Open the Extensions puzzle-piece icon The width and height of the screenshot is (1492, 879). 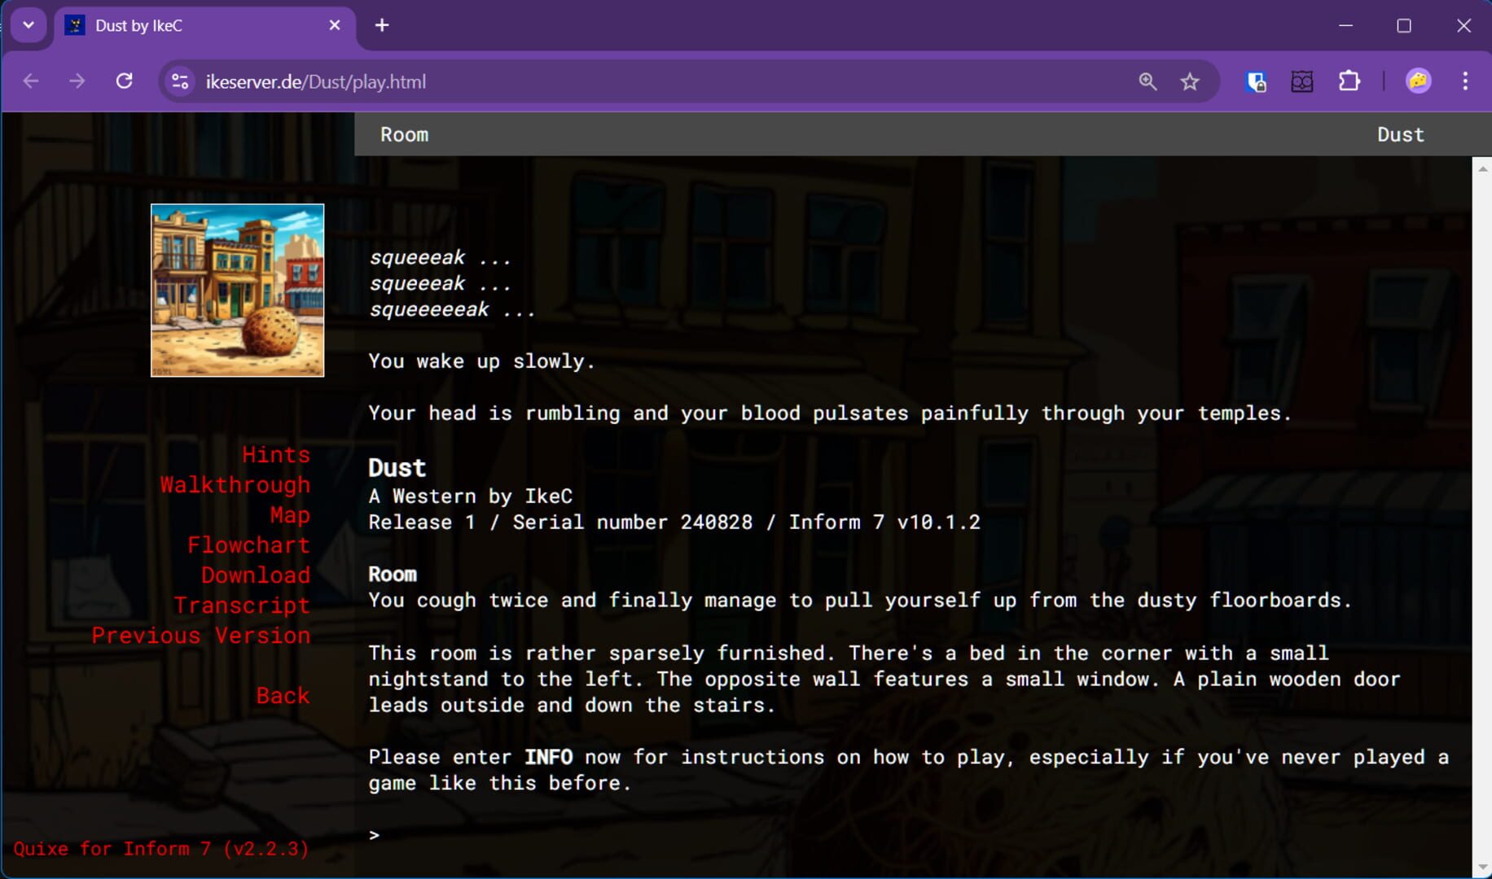click(x=1349, y=81)
